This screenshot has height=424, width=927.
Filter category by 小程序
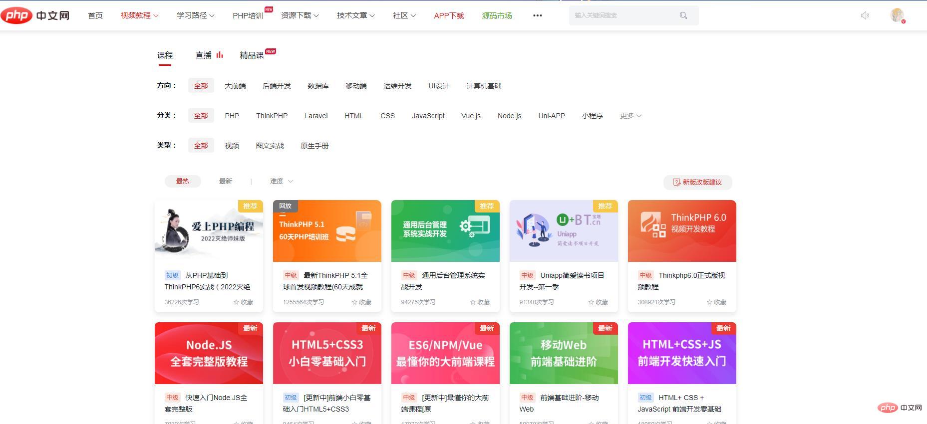pos(593,116)
